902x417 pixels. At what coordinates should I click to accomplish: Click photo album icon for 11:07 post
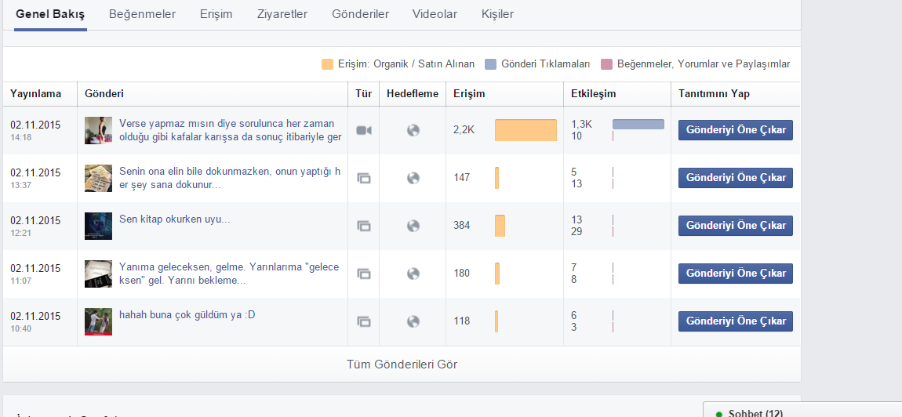point(364,274)
